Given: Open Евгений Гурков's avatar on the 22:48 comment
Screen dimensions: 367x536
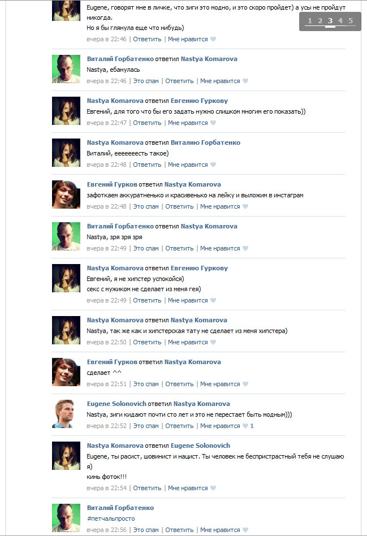Looking at the screenshot, I should (66, 194).
